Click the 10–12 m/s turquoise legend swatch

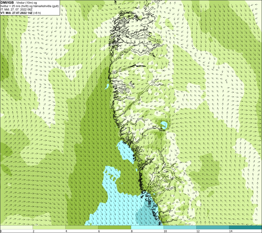coord(180,227)
